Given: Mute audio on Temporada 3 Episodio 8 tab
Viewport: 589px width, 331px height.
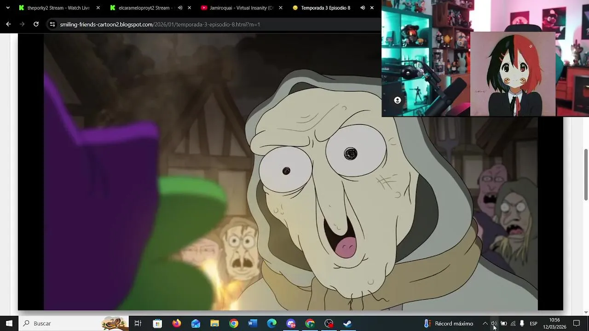Looking at the screenshot, I should click(x=363, y=8).
